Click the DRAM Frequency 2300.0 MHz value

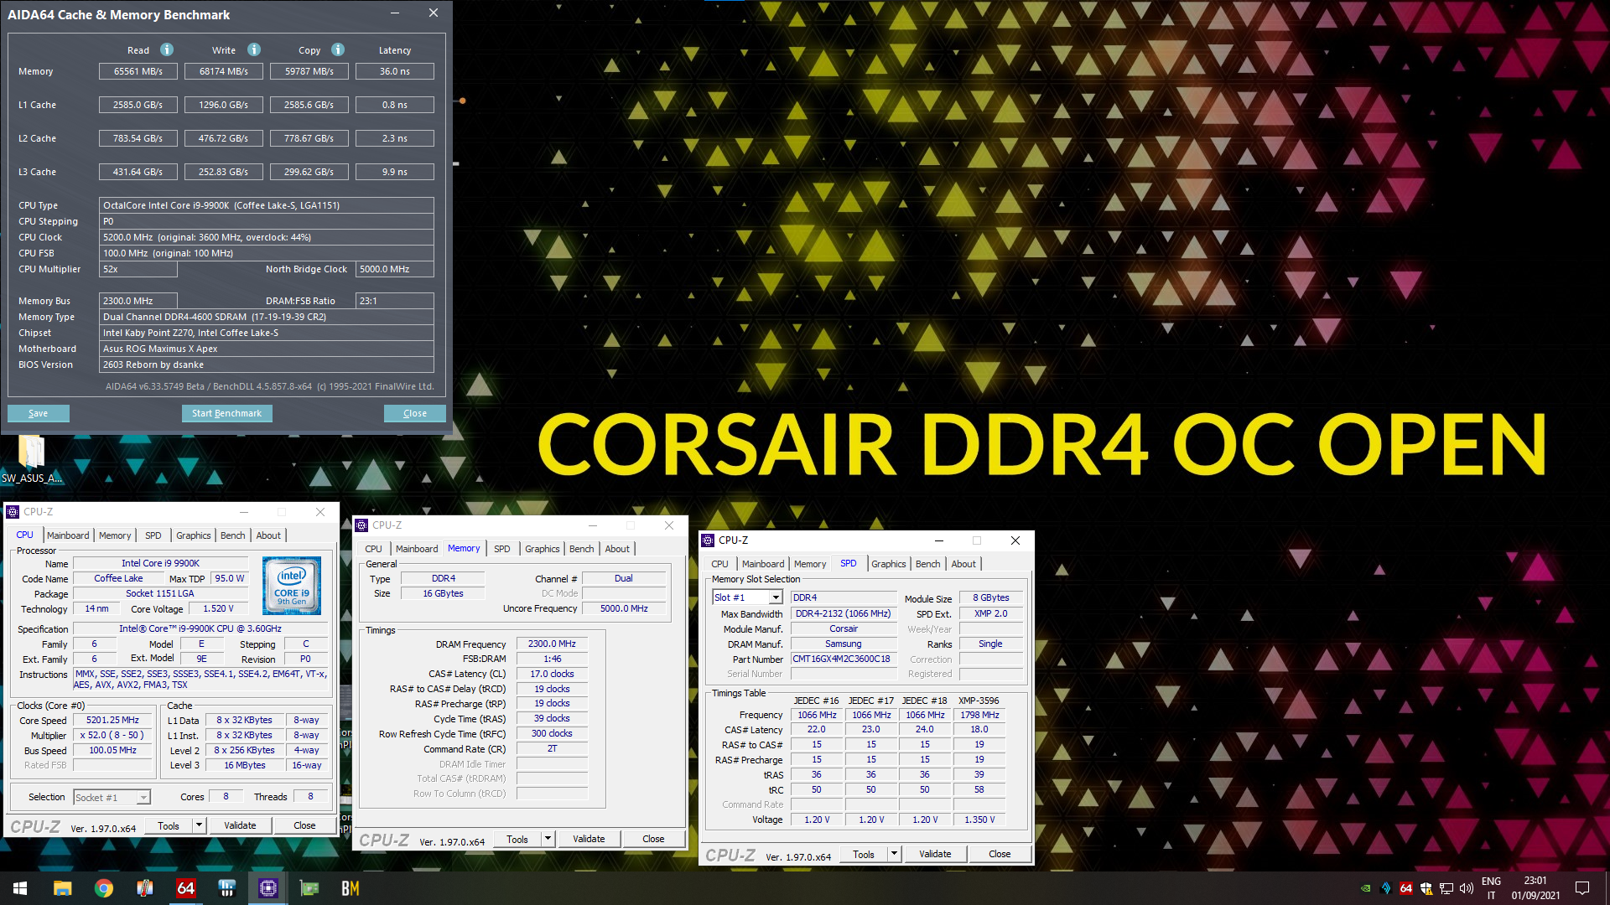[x=552, y=644]
